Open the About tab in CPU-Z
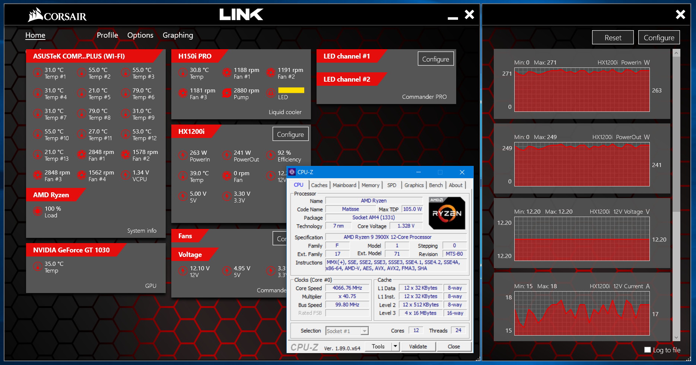696x365 pixels. pos(455,185)
